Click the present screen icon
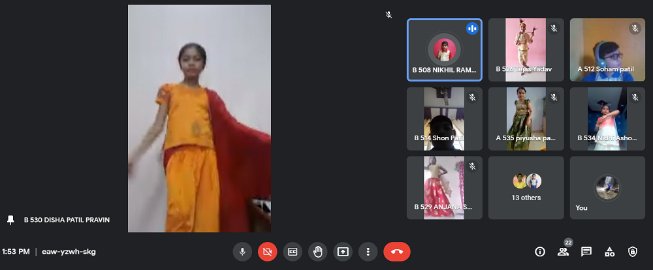Viewport: 653px width, 270px height. pyautogui.click(x=343, y=251)
